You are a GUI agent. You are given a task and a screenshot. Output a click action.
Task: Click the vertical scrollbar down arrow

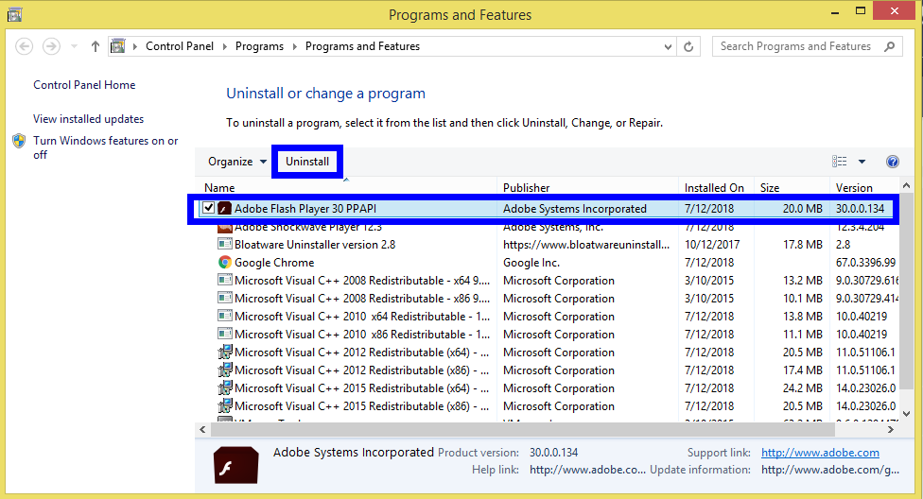click(x=907, y=414)
